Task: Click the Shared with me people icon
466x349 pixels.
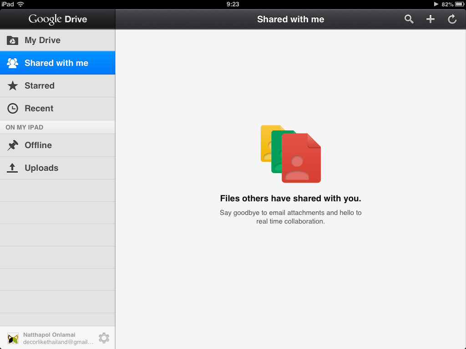Action: click(12, 63)
